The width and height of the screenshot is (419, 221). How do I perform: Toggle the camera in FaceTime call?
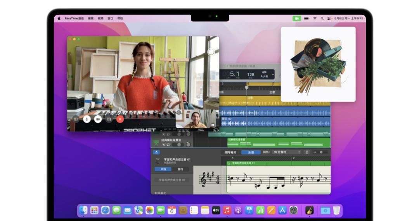pos(98,119)
